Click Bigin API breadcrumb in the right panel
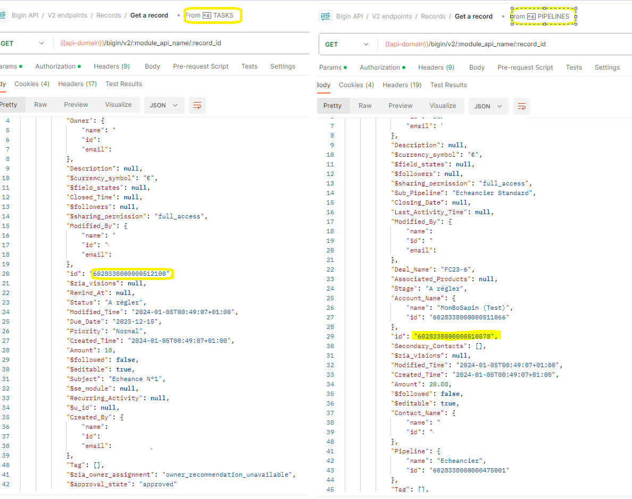 350,16
